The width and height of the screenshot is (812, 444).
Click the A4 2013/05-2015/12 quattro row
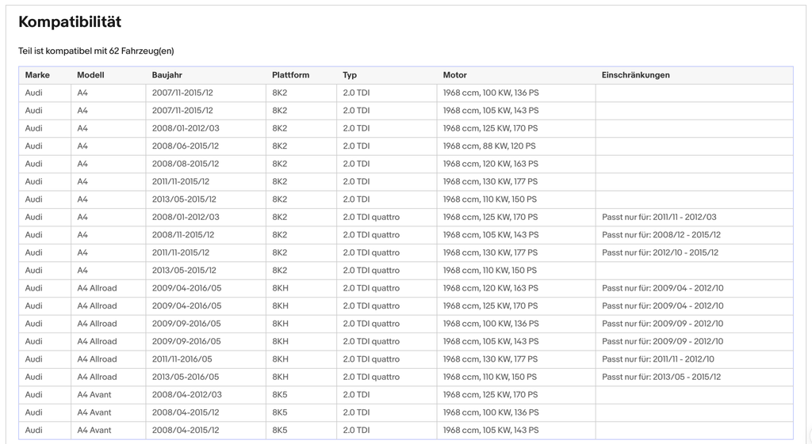tap(406, 271)
